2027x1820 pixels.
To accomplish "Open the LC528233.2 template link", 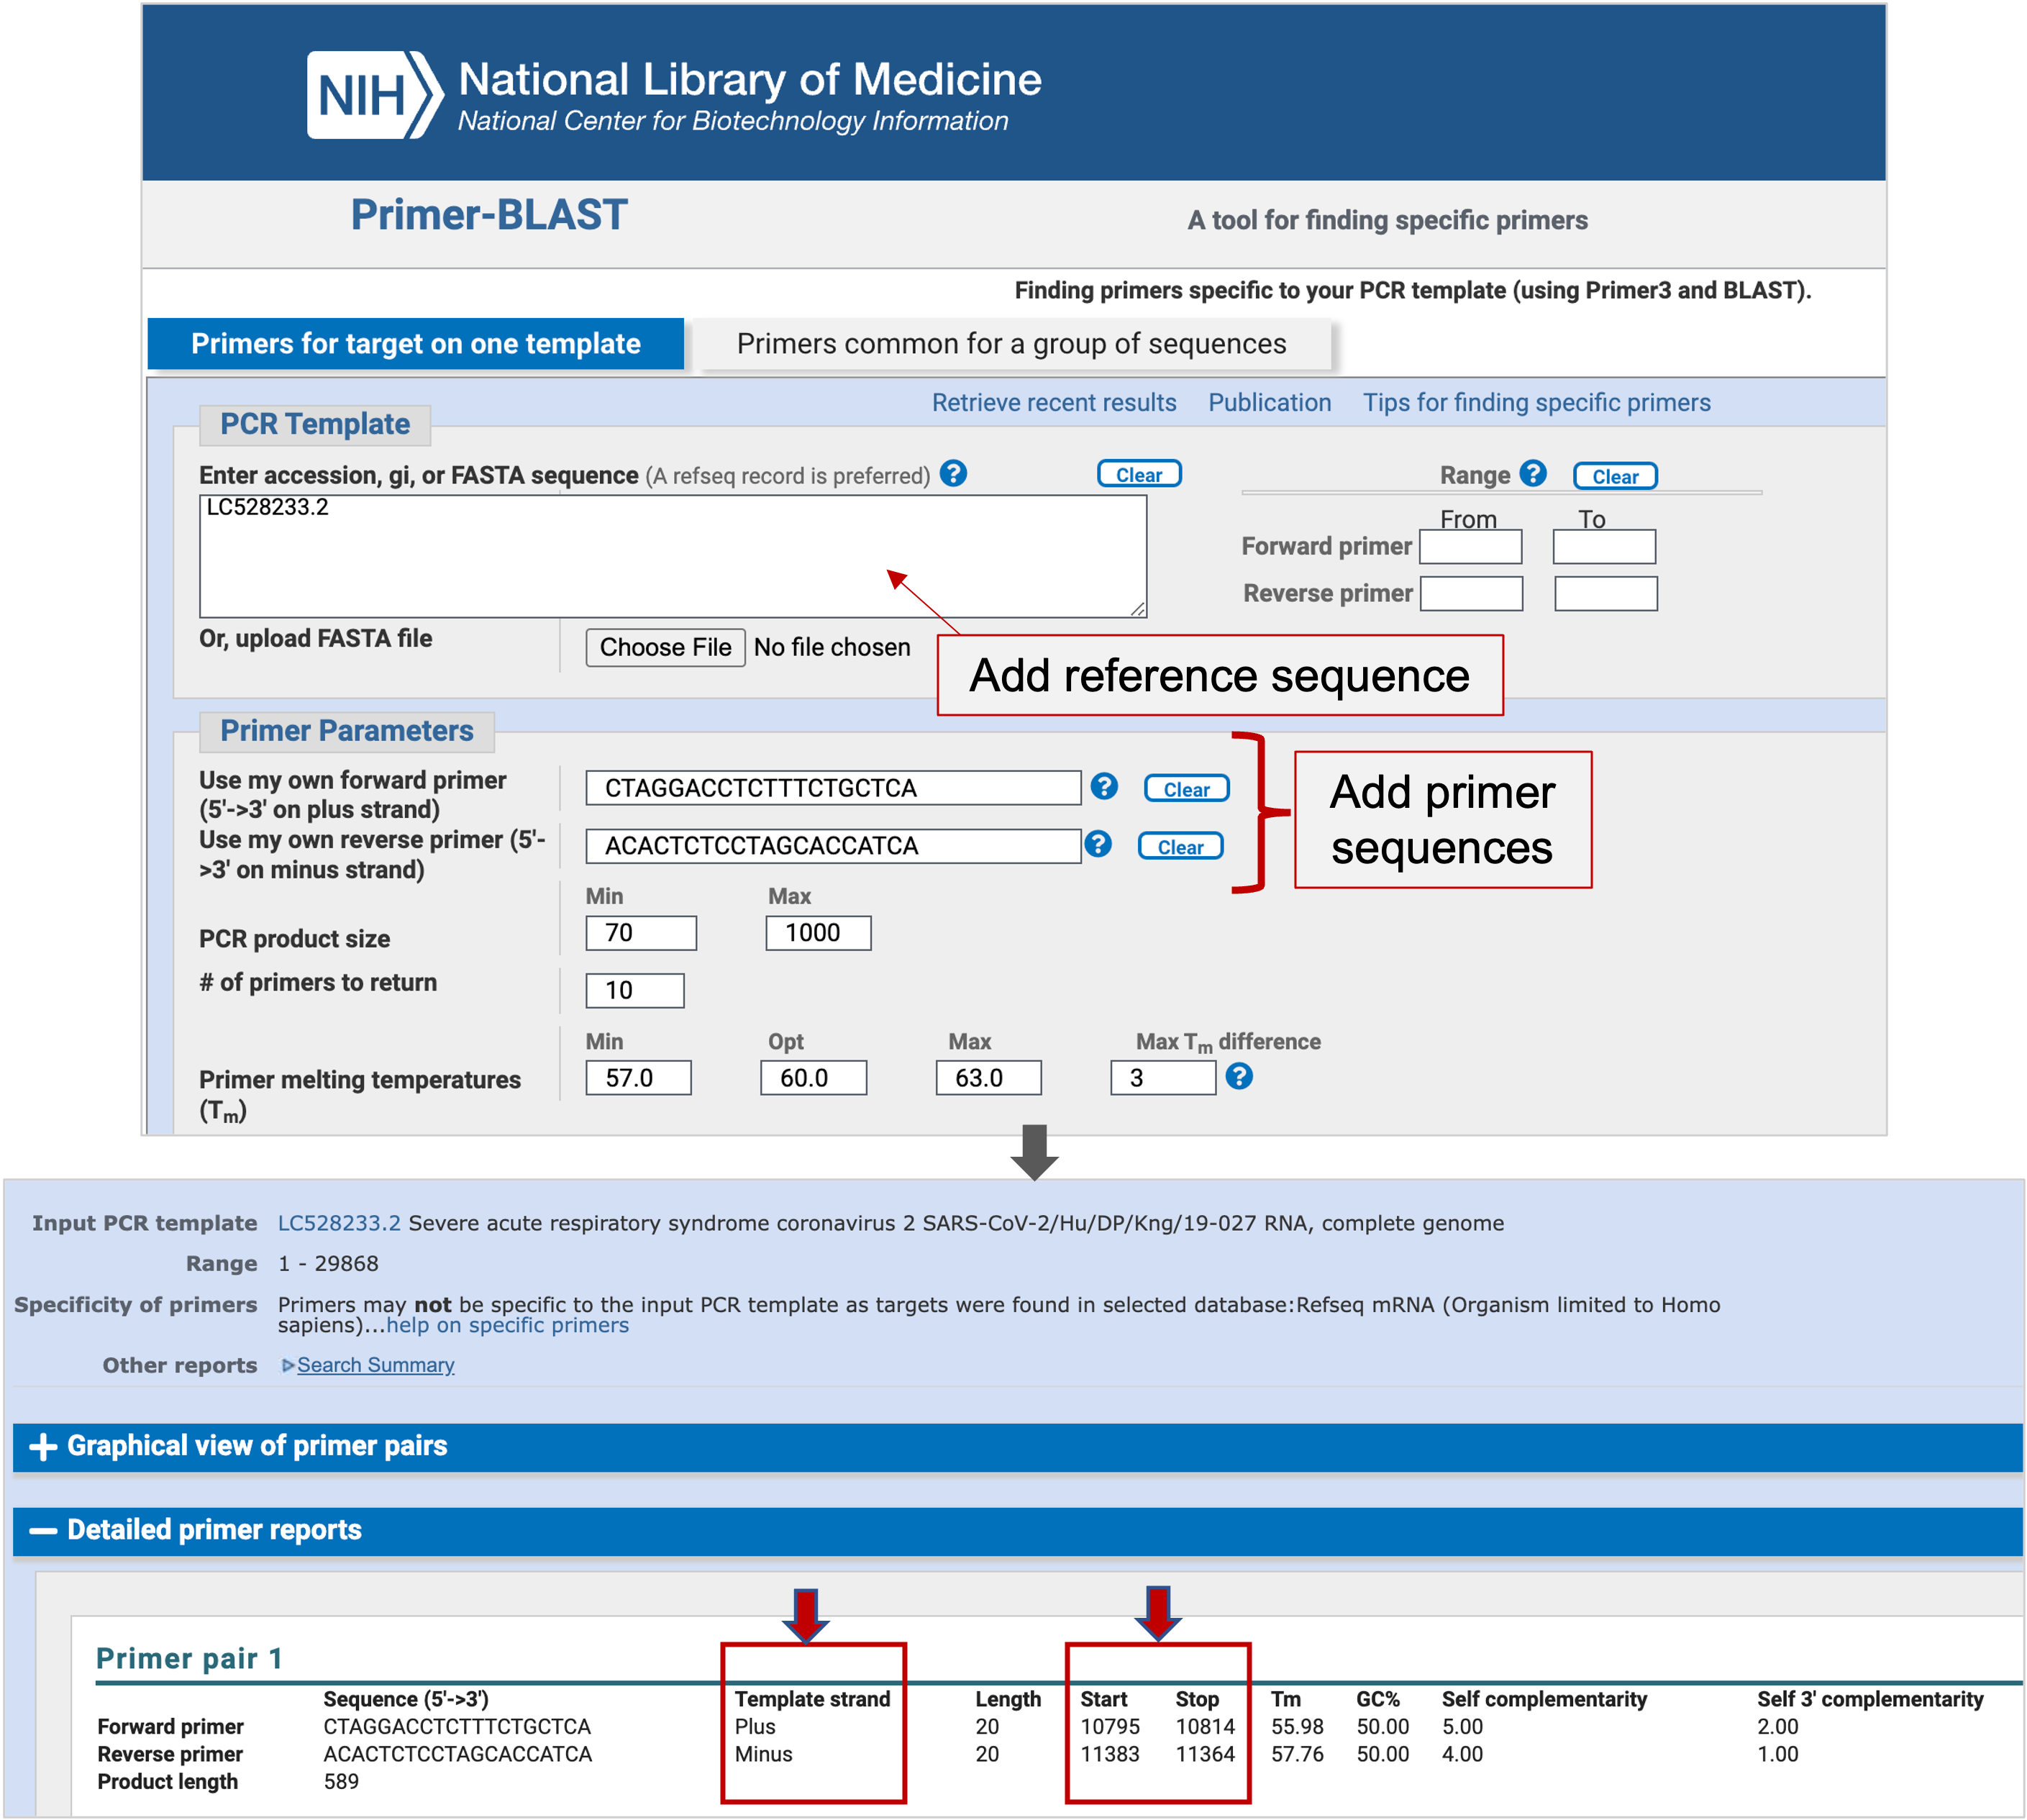I will 338,1223.
